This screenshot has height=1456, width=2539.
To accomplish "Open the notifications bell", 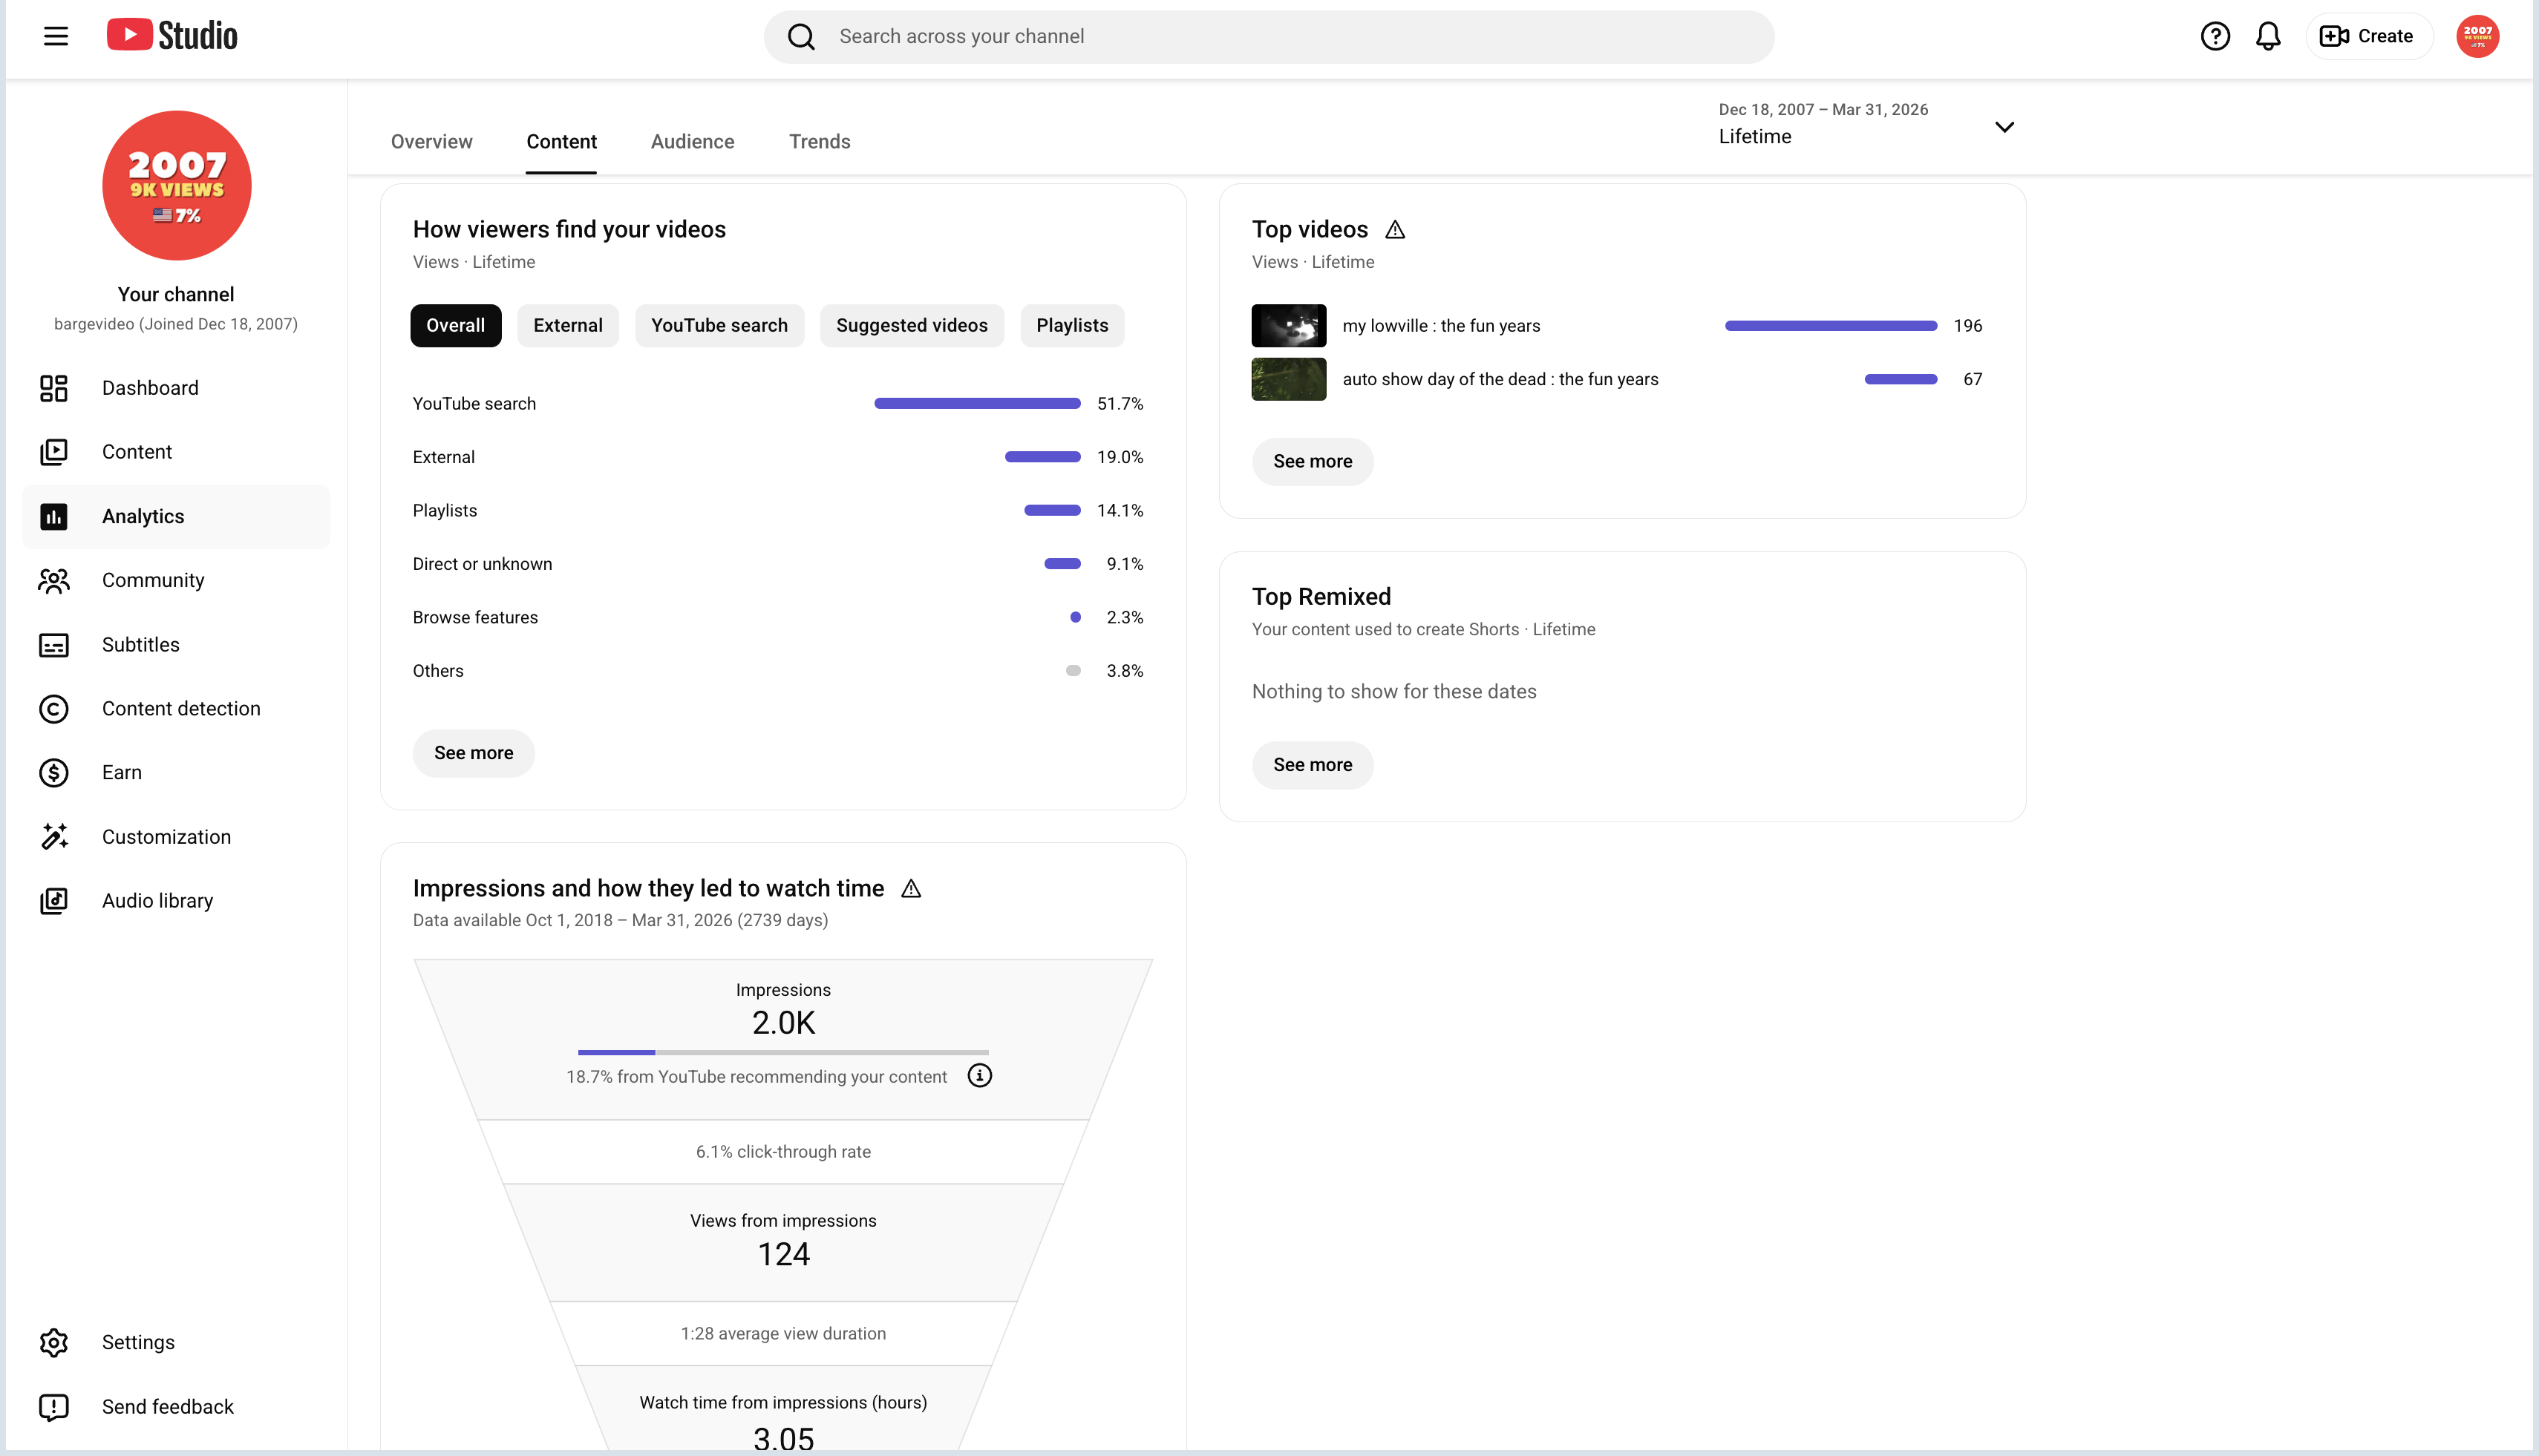I will click(x=2268, y=36).
